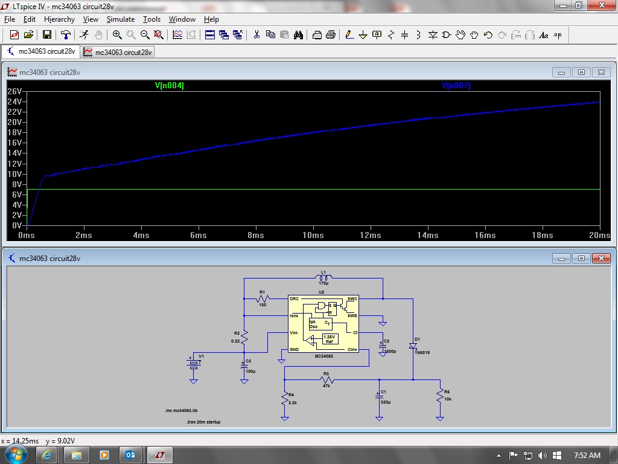This screenshot has height=464, width=618.
Task: Open the Control Panel hammer icon
Action: tap(66, 35)
